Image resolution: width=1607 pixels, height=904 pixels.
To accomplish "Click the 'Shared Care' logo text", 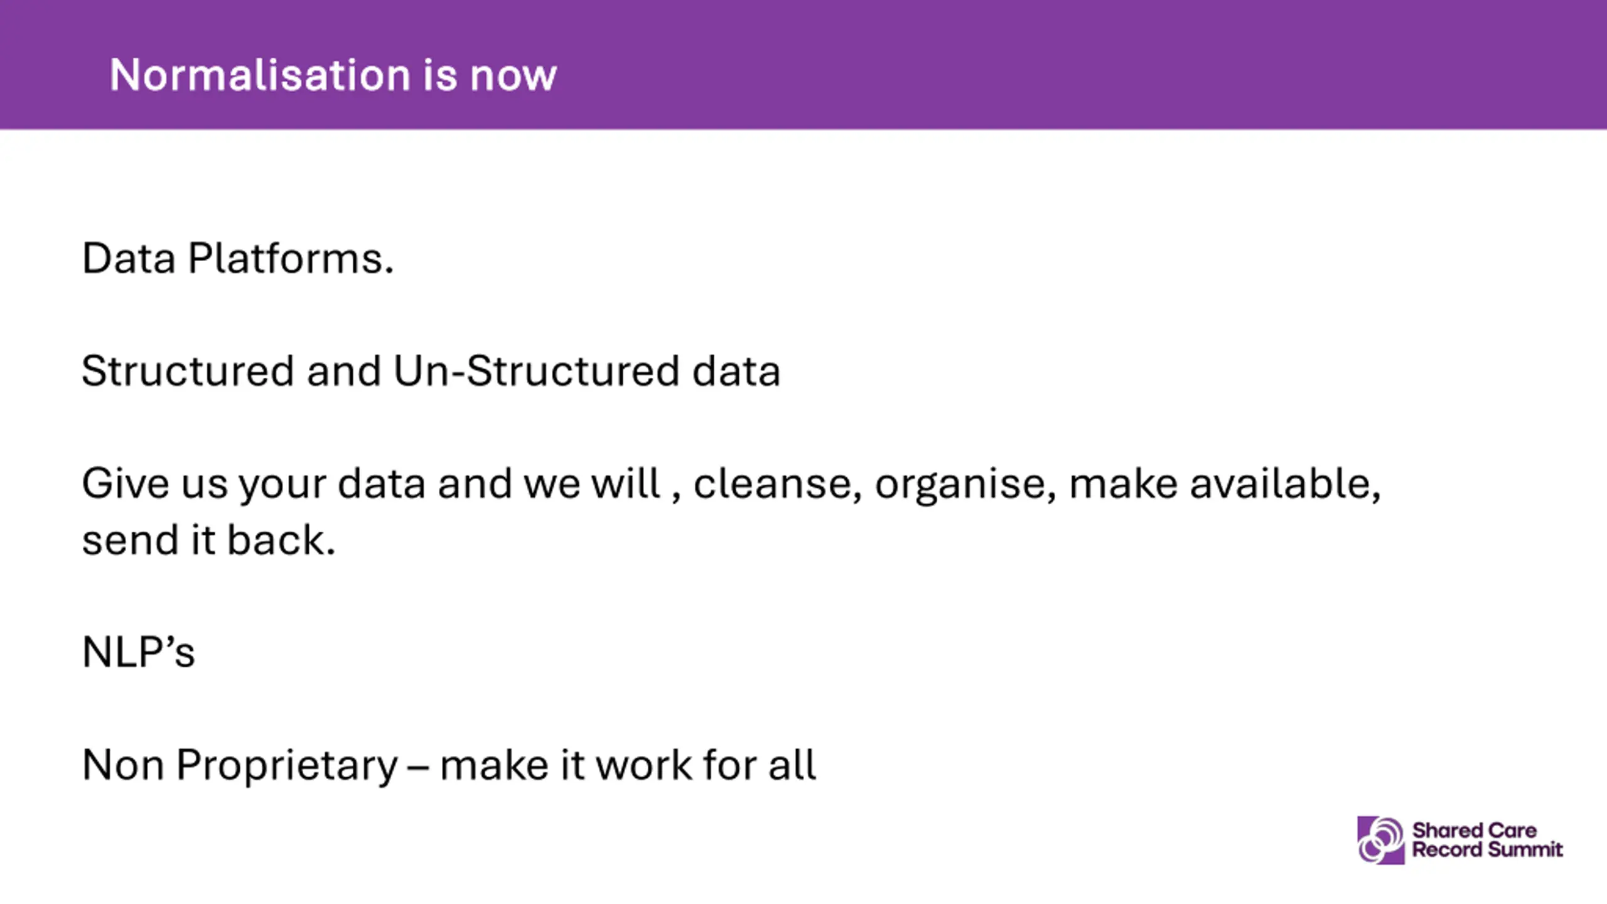I will 1475,831.
